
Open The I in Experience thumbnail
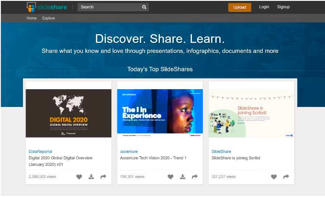tap(160, 113)
